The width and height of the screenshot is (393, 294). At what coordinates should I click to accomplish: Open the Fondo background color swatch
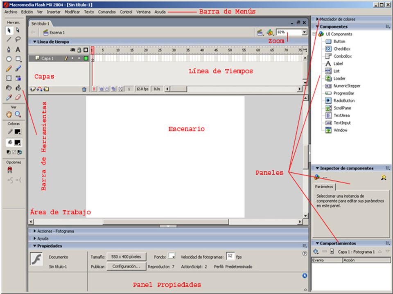coord(172,256)
